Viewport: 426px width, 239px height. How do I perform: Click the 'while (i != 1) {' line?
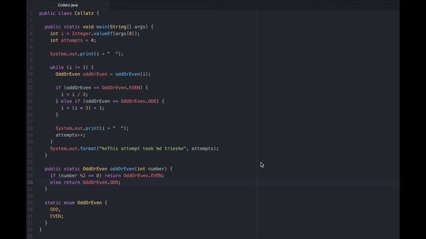[x=72, y=67]
